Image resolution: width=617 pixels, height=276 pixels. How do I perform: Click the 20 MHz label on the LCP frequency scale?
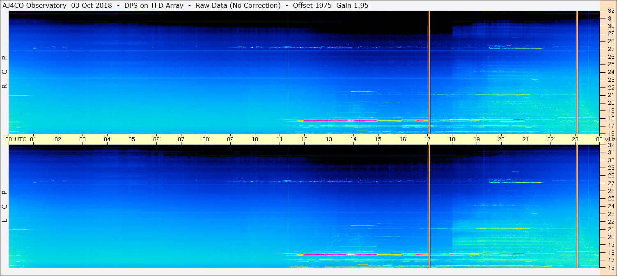[611, 237]
